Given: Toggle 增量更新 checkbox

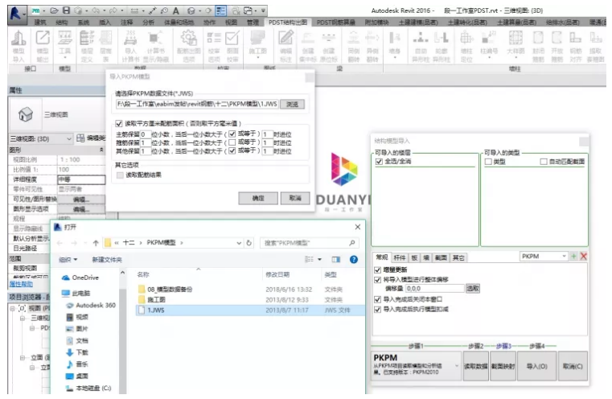Looking at the screenshot, I should coord(377,269).
